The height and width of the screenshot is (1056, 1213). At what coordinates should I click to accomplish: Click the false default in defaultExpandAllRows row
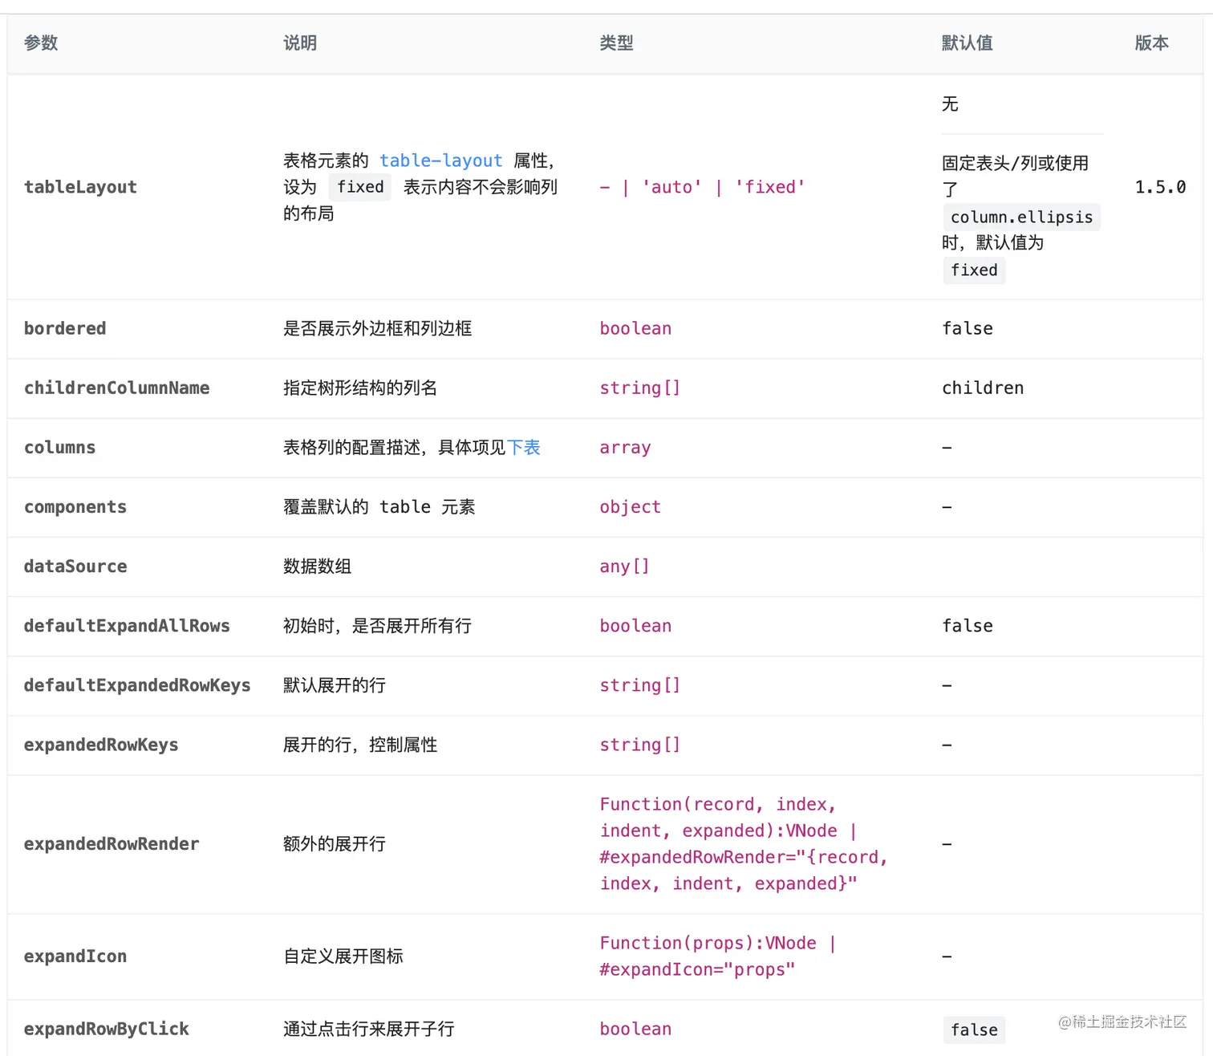(x=968, y=626)
